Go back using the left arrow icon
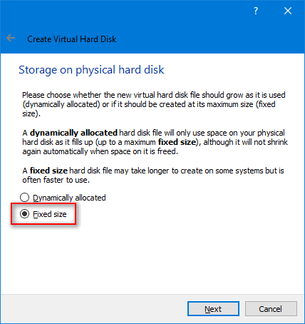This screenshot has height=324, width=305. [11, 38]
